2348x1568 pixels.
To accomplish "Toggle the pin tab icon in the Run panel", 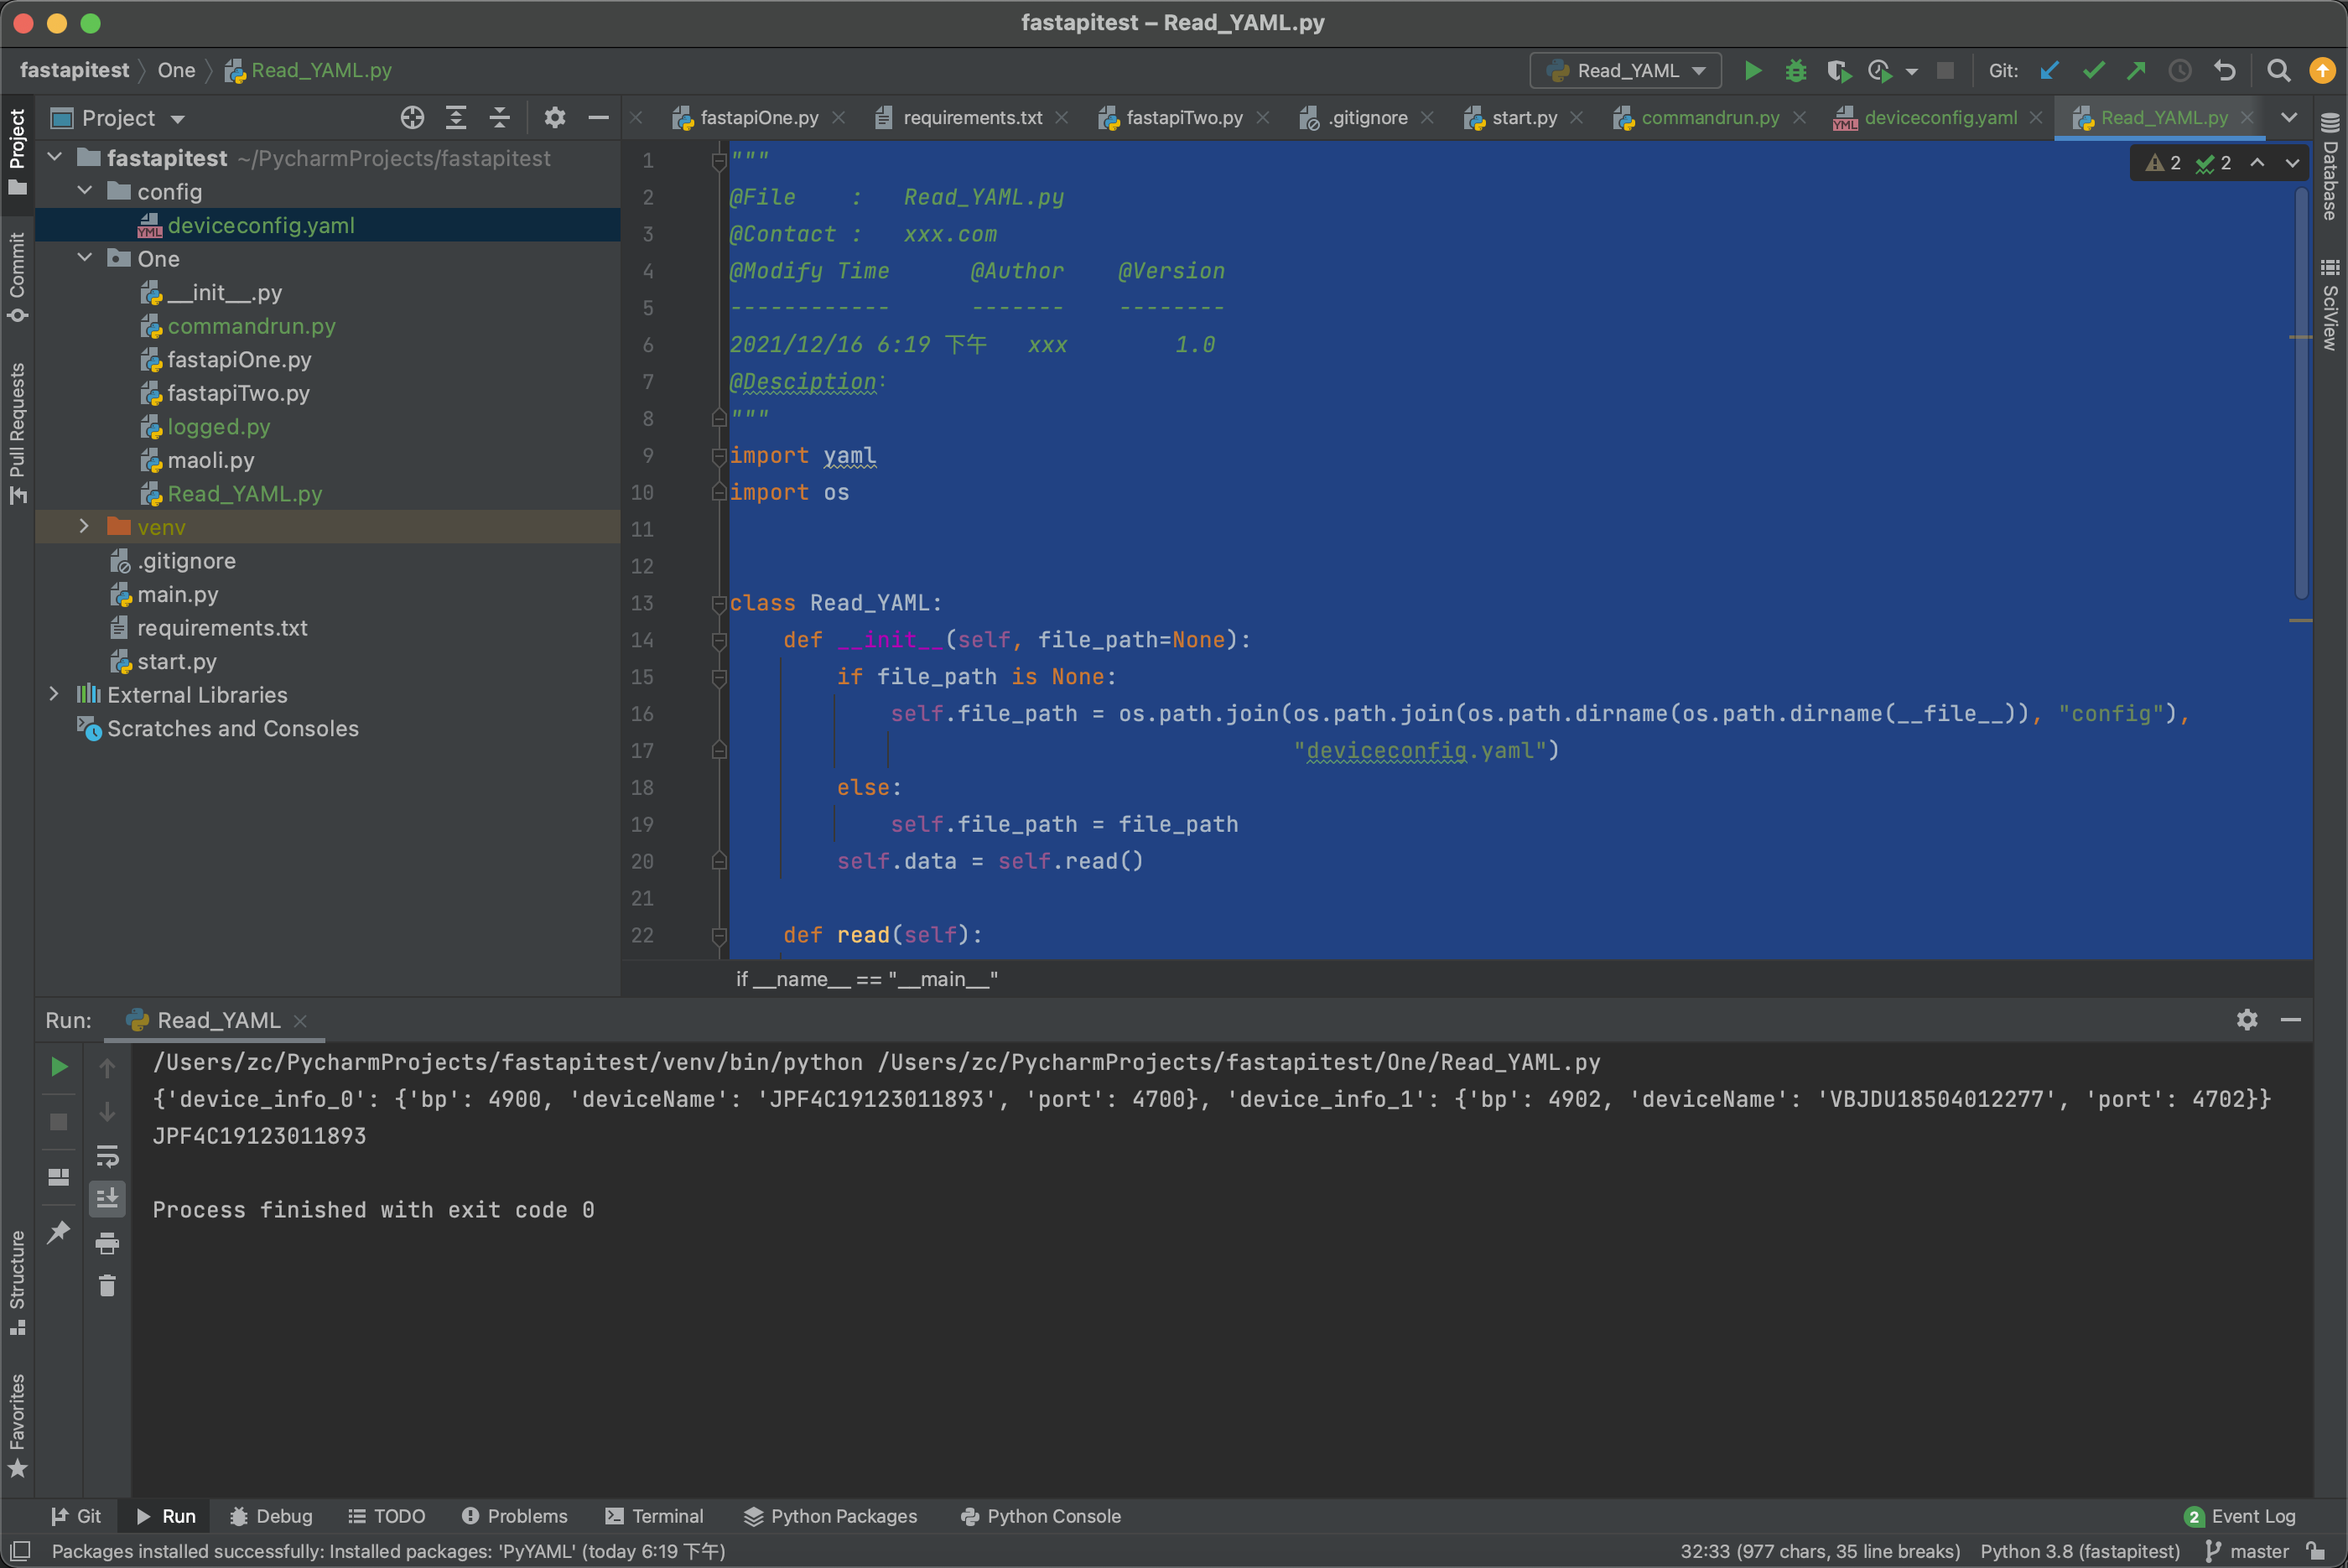I will (59, 1232).
